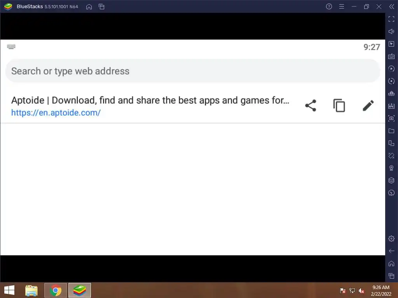Open the media folder in sidebar
398x298 pixels.
click(x=391, y=131)
